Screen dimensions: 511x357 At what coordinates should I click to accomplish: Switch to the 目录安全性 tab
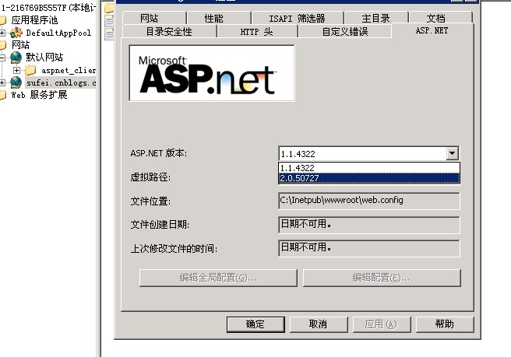pos(169,32)
